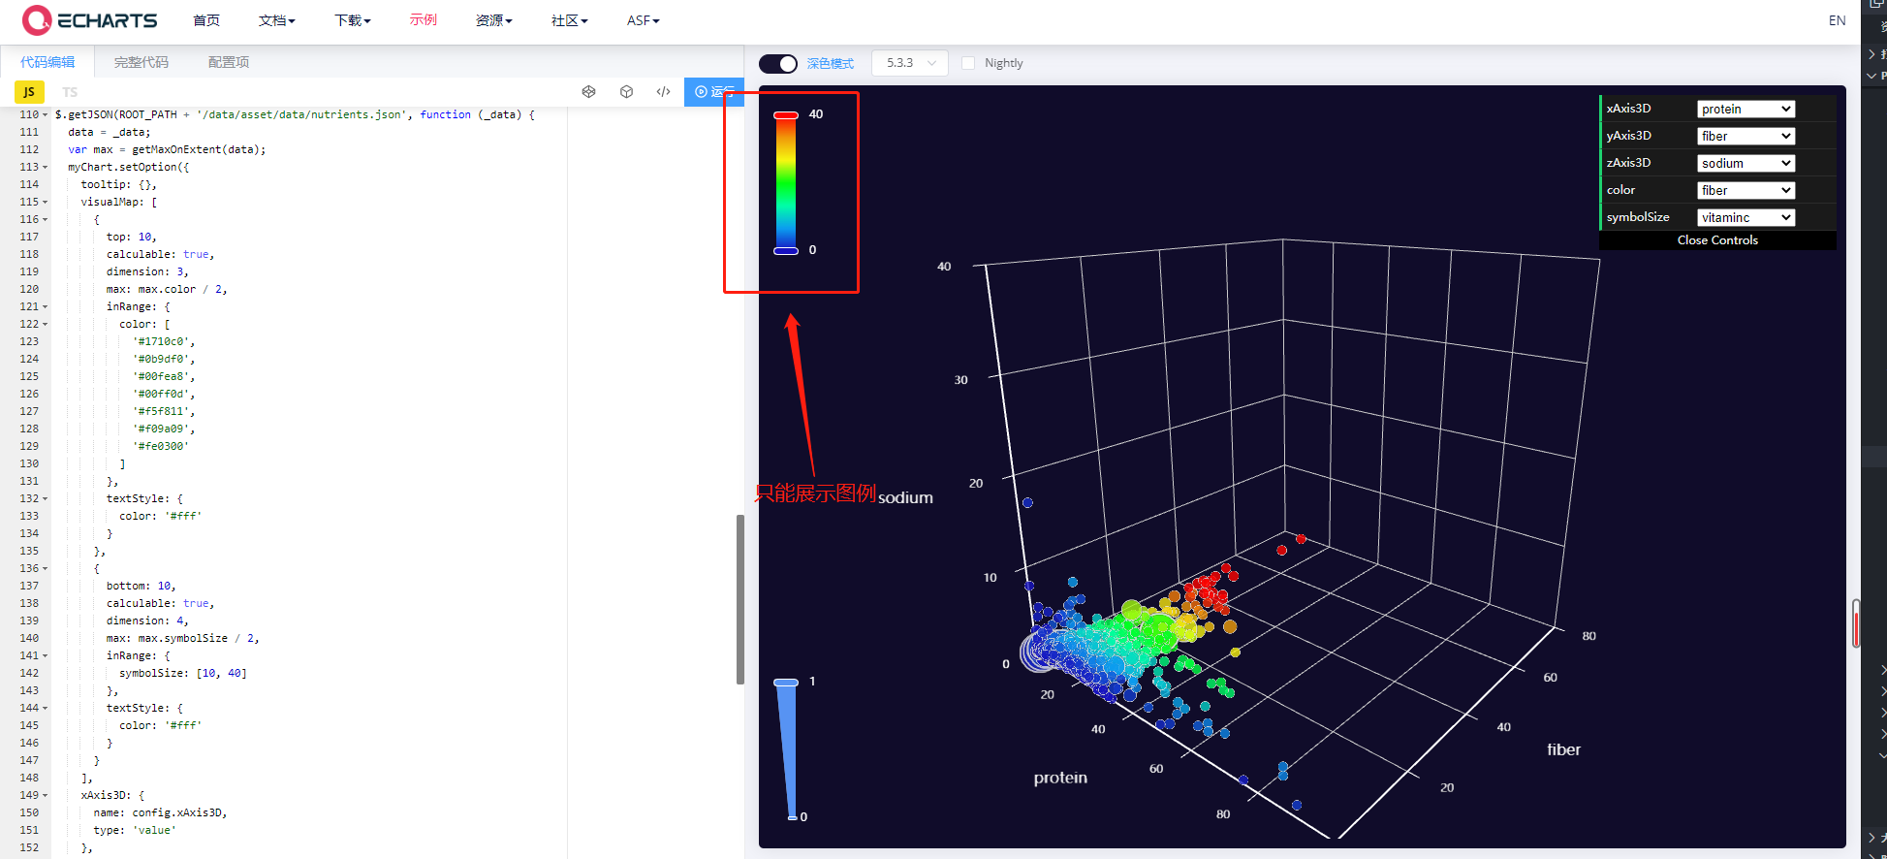Screen dimensions: 1887x859
Task: Open the ASF menu
Action: point(644,20)
